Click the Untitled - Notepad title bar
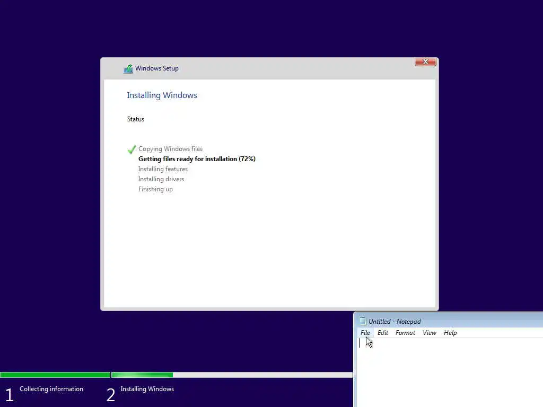543x407 pixels. tap(449, 321)
